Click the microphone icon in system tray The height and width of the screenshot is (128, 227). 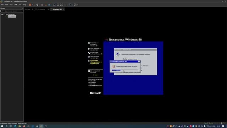pos(205,126)
